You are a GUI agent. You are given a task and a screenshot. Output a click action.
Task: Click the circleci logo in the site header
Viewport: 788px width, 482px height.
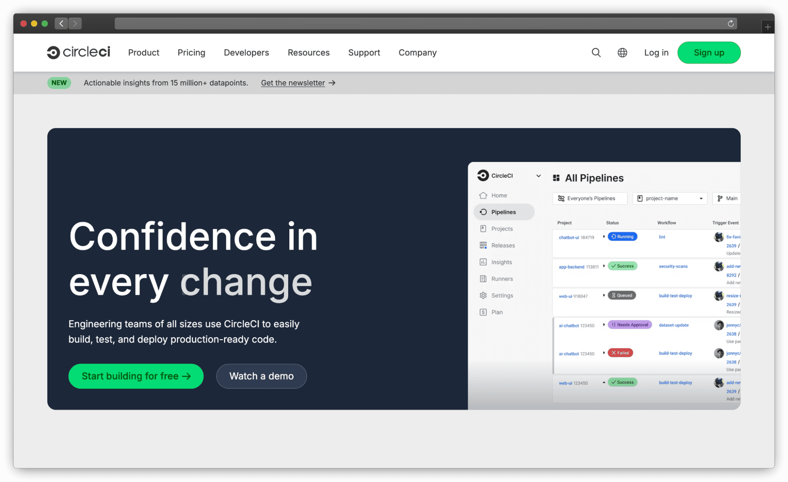(78, 52)
